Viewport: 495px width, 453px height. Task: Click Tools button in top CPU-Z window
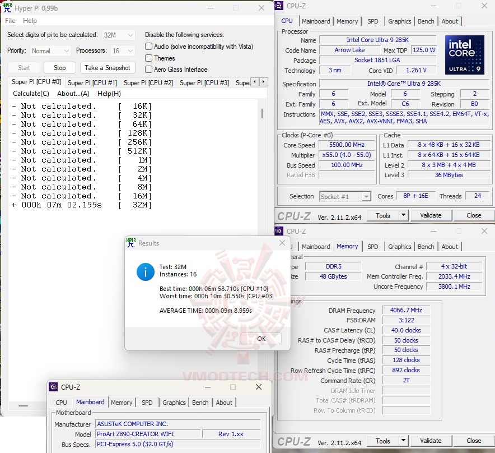(x=382, y=216)
